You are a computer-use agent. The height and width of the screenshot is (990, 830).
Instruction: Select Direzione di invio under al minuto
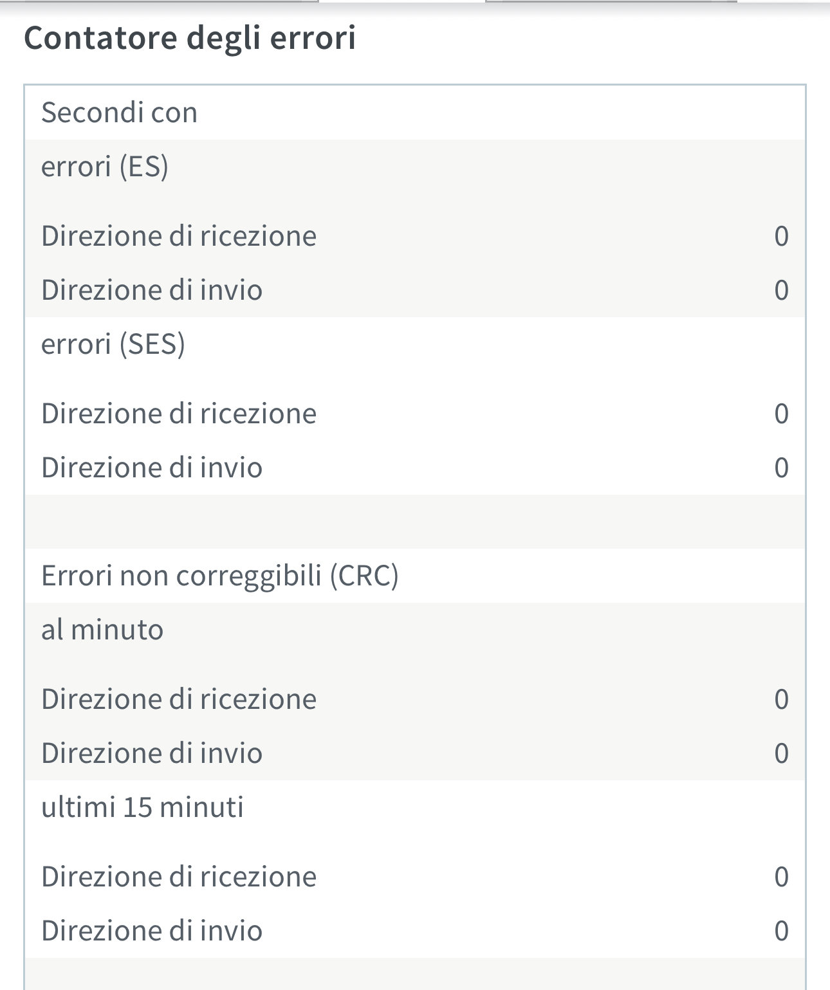pyautogui.click(x=151, y=753)
